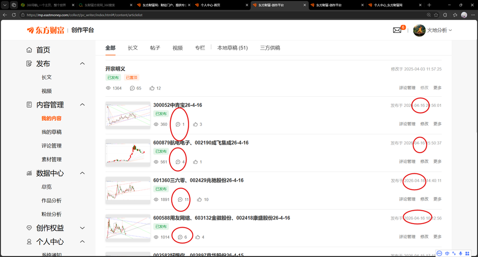Open 粉丝分析 in sidebar
Image resolution: width=478 pixels, height=257 pixels.
[x=51, y=214]
